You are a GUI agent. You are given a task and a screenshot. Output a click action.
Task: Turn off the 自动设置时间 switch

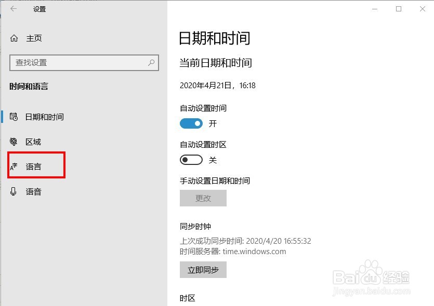(191, 123)
